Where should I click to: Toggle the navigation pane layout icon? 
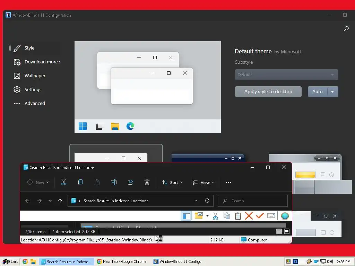pyautogui.click(x=186, y=216)
